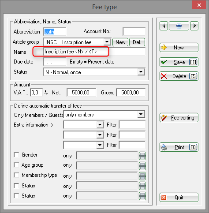209x213 pixels.
Task: Go to next fee type record arrow
Action: click(x=194, y=26)
